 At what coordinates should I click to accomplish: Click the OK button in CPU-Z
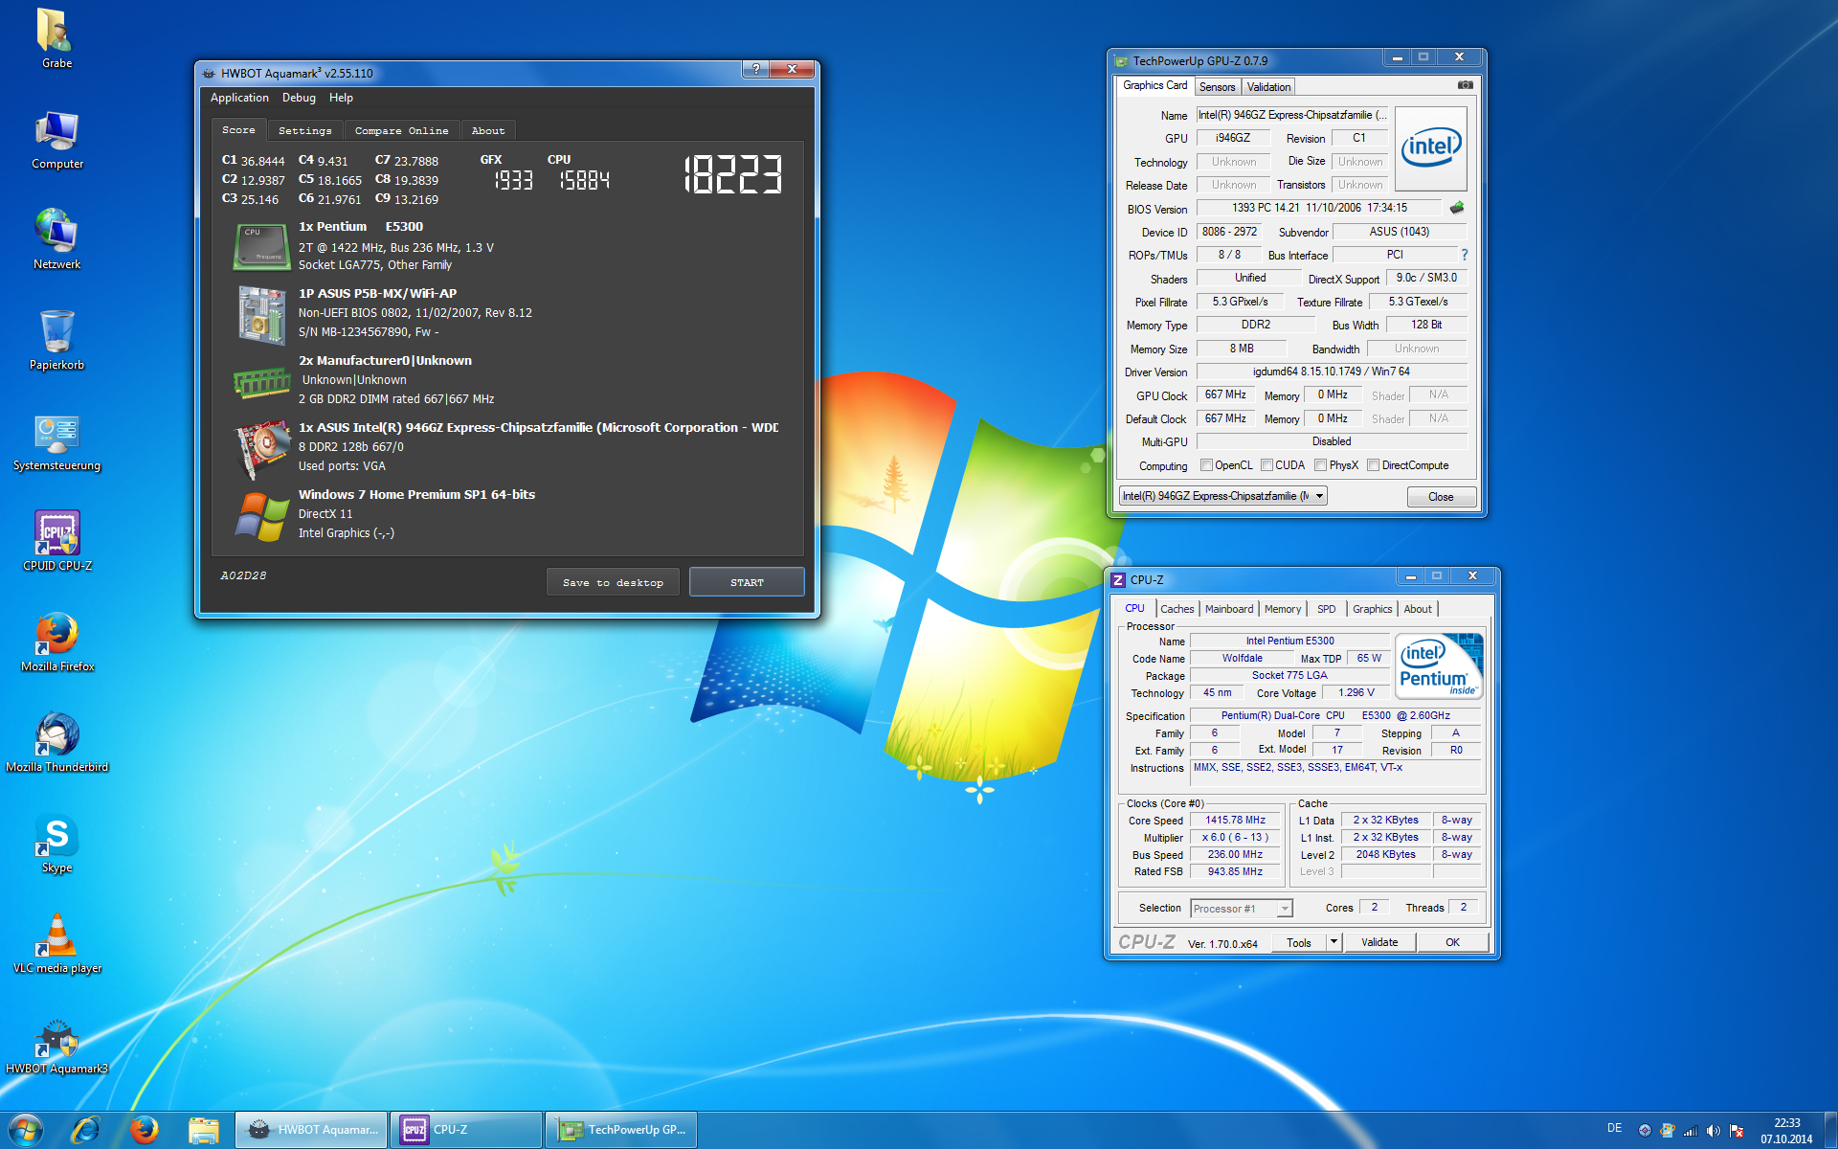(x=1452, y=942)
